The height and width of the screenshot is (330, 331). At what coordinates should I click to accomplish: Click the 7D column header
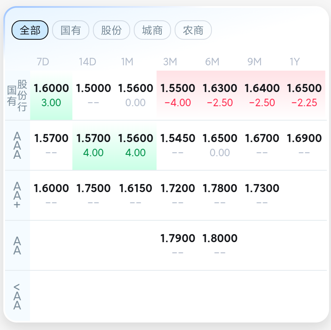43,62
